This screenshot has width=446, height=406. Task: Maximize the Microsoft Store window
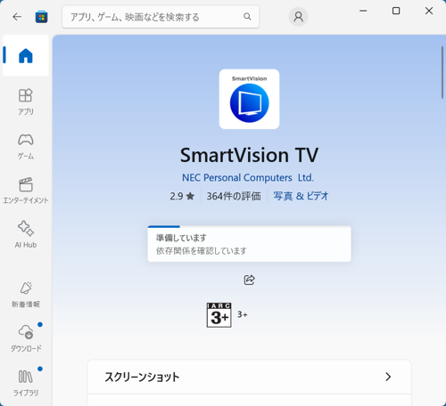point(396,11)
